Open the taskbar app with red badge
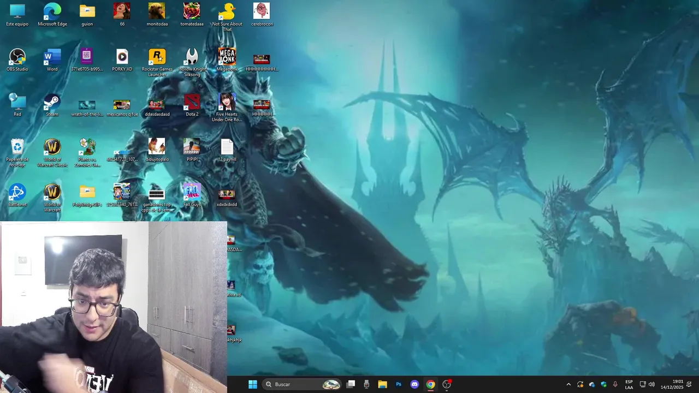The height and width of the screenshot is (393, 699). click(447, 384)
